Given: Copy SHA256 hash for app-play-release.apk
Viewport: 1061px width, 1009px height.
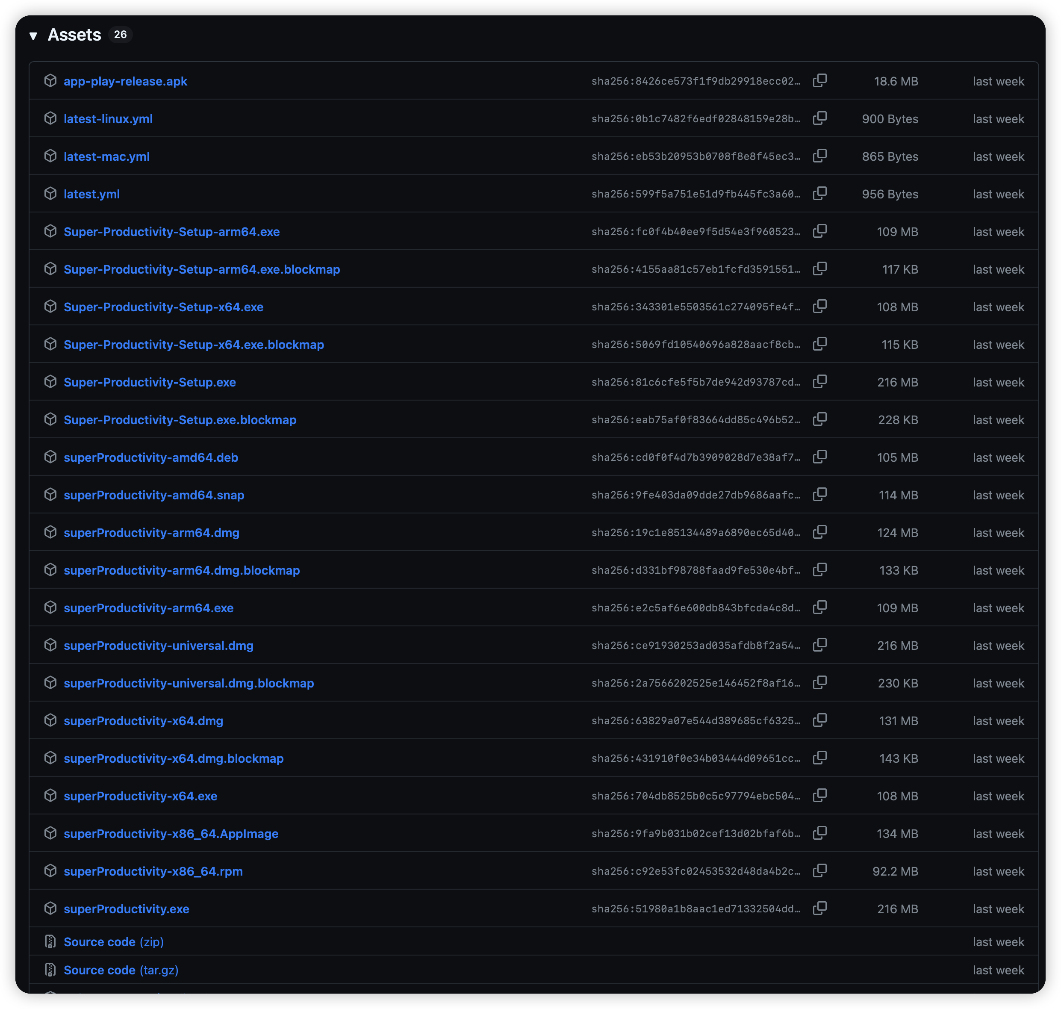Looking at the screenshot, I should [x=819, y=81].
